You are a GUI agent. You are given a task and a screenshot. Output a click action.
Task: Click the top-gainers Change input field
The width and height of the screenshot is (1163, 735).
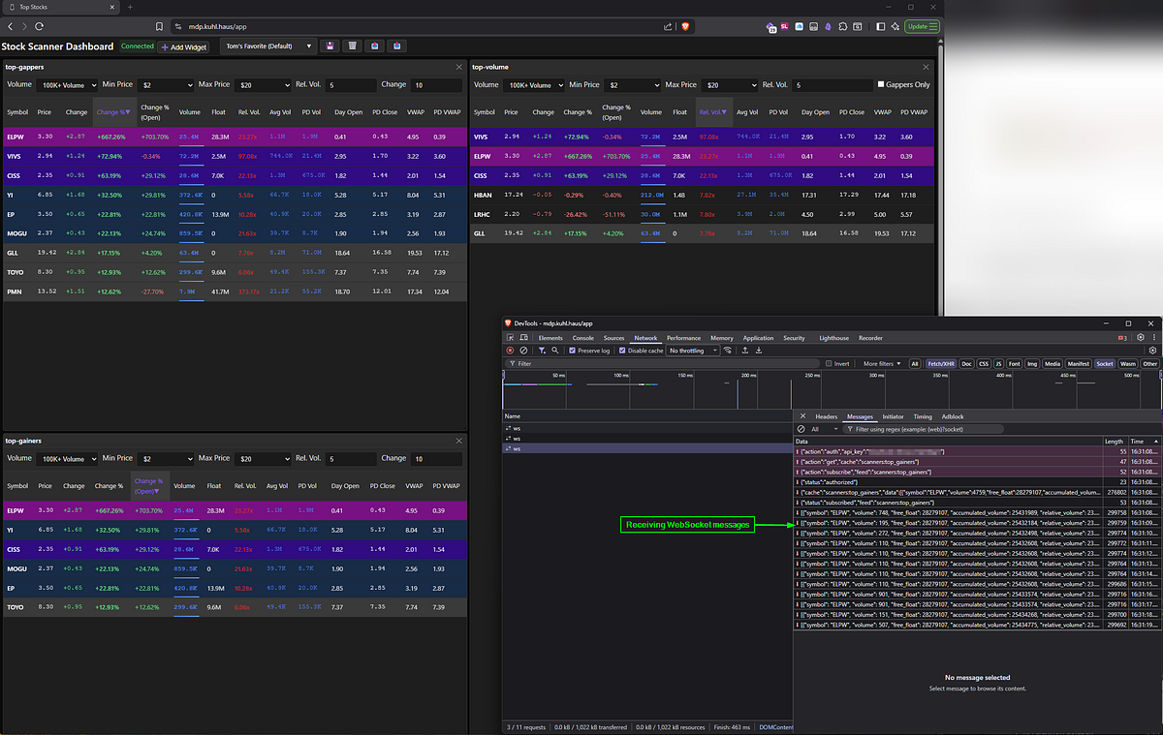[x=436, y=459]
